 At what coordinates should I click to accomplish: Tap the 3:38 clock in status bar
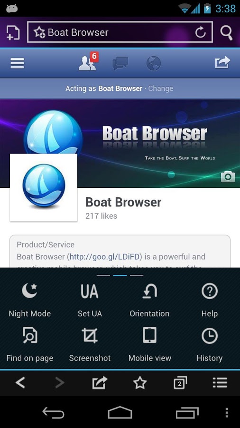pos(226,9)
